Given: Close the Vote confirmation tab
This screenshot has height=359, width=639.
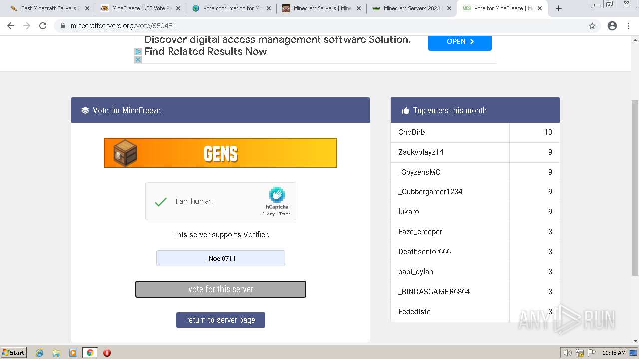Looking at the screenshot, I should tap(268, 8).
